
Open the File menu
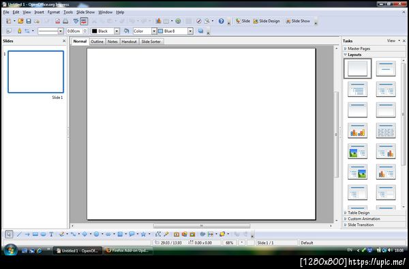point(6,12)
